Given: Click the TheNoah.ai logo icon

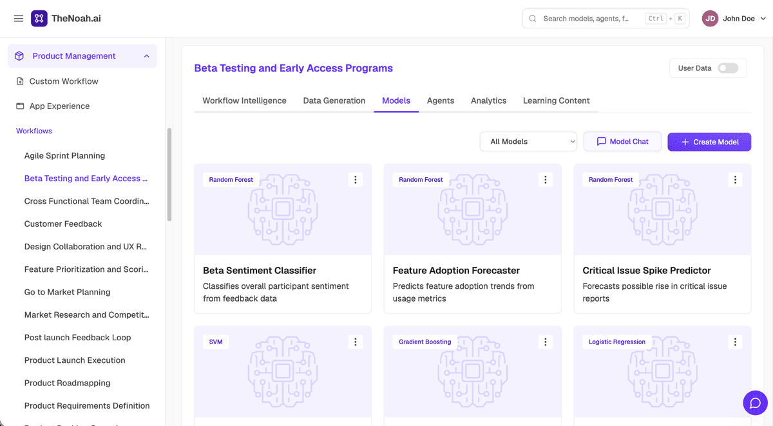Looking at the screenshot, I should [39, 19].
